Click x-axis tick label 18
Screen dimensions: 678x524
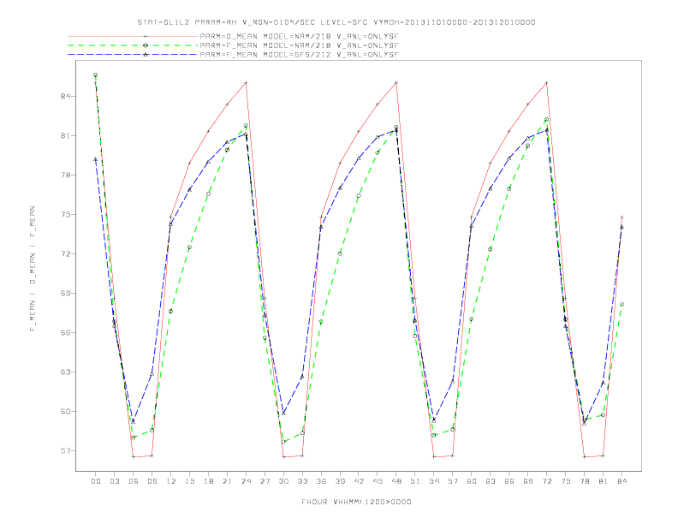208,481
